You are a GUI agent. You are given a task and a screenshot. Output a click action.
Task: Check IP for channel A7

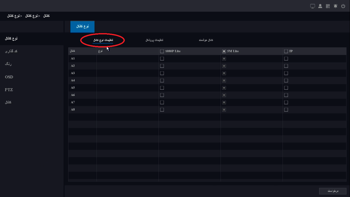[286, 102]
